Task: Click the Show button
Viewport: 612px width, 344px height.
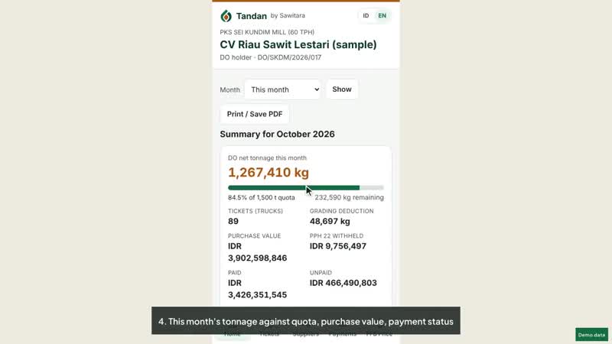Action: tap(342, 89)
